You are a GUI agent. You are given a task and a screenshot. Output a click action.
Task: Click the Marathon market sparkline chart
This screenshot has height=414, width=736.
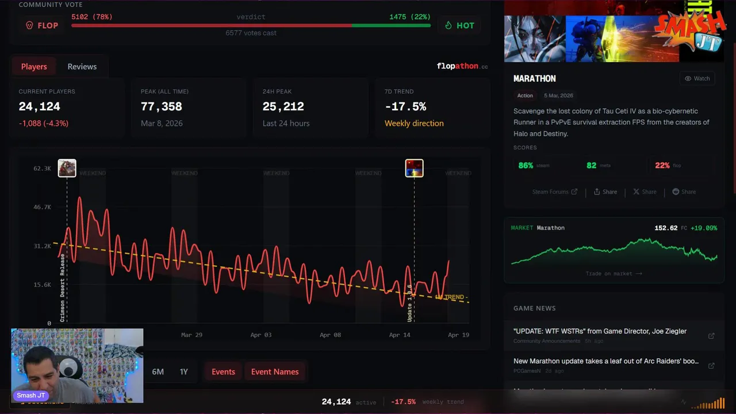[614, 252]
